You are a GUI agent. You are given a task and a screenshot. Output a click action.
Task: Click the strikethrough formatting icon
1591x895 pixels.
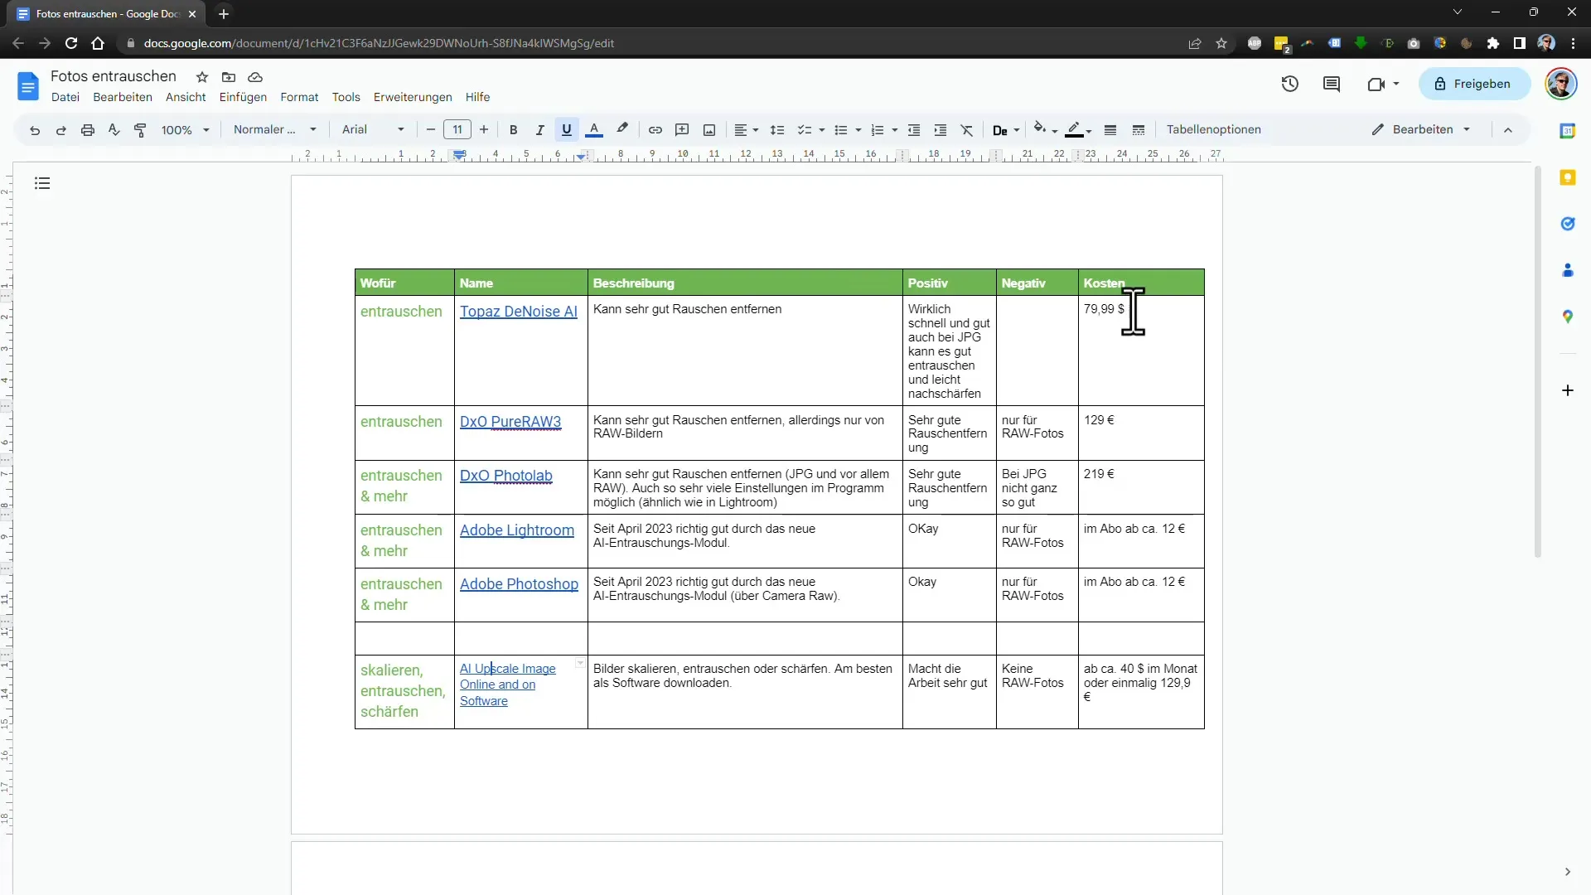pos(967,129)
